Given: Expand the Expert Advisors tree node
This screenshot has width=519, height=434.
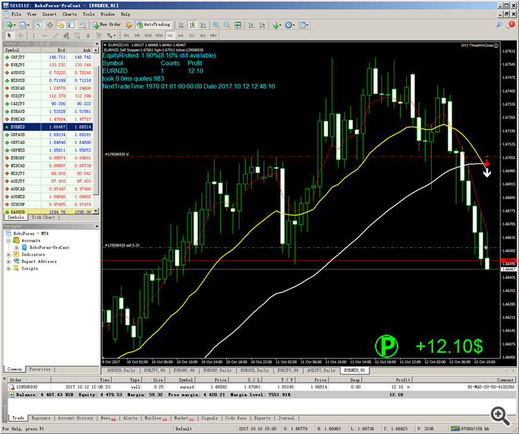Looking at the screenshot, I should click(x=8, y=262).
